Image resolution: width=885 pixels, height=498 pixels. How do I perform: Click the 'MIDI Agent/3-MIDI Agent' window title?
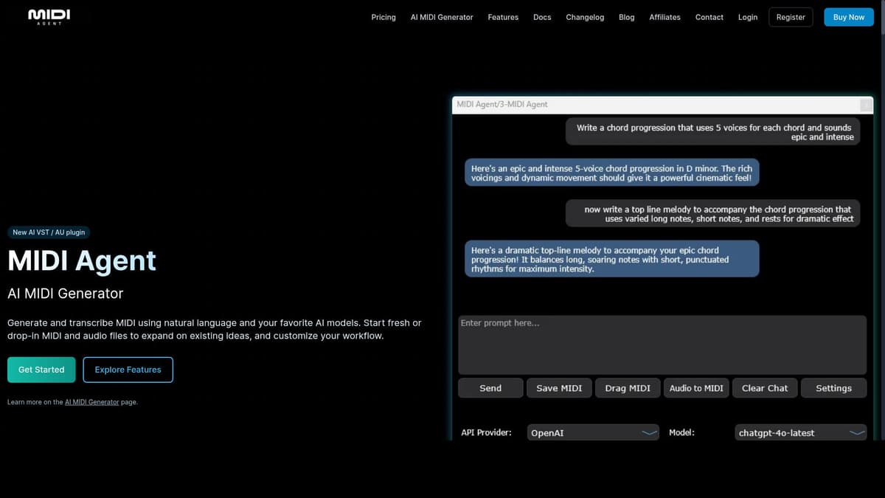(502, 105)
